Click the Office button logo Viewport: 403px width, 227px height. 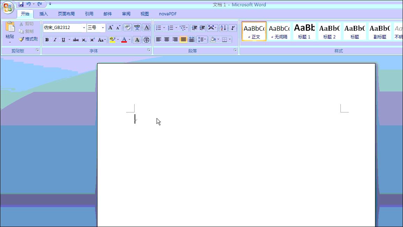click(x=8, y=7)
